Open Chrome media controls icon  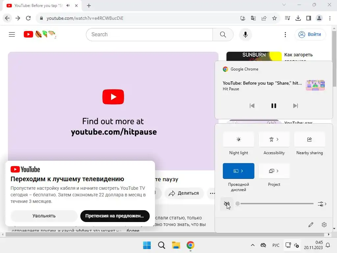coord(287,18)
